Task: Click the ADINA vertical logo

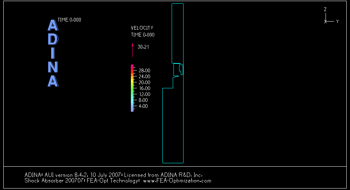Action: [53, 53]
